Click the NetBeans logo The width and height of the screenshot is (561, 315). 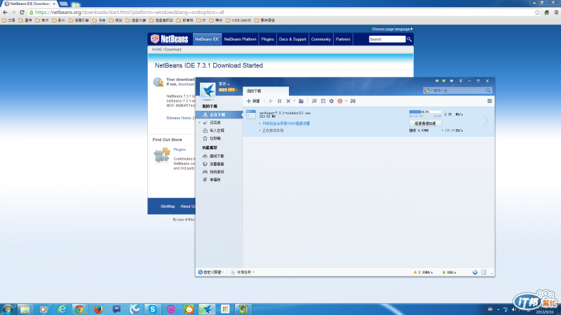(x=169, y=39)
